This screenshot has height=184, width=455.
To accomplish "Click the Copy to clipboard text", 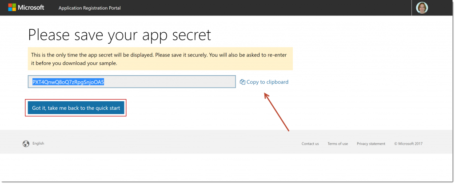I will pyautogui.click(x=267, y=82).
